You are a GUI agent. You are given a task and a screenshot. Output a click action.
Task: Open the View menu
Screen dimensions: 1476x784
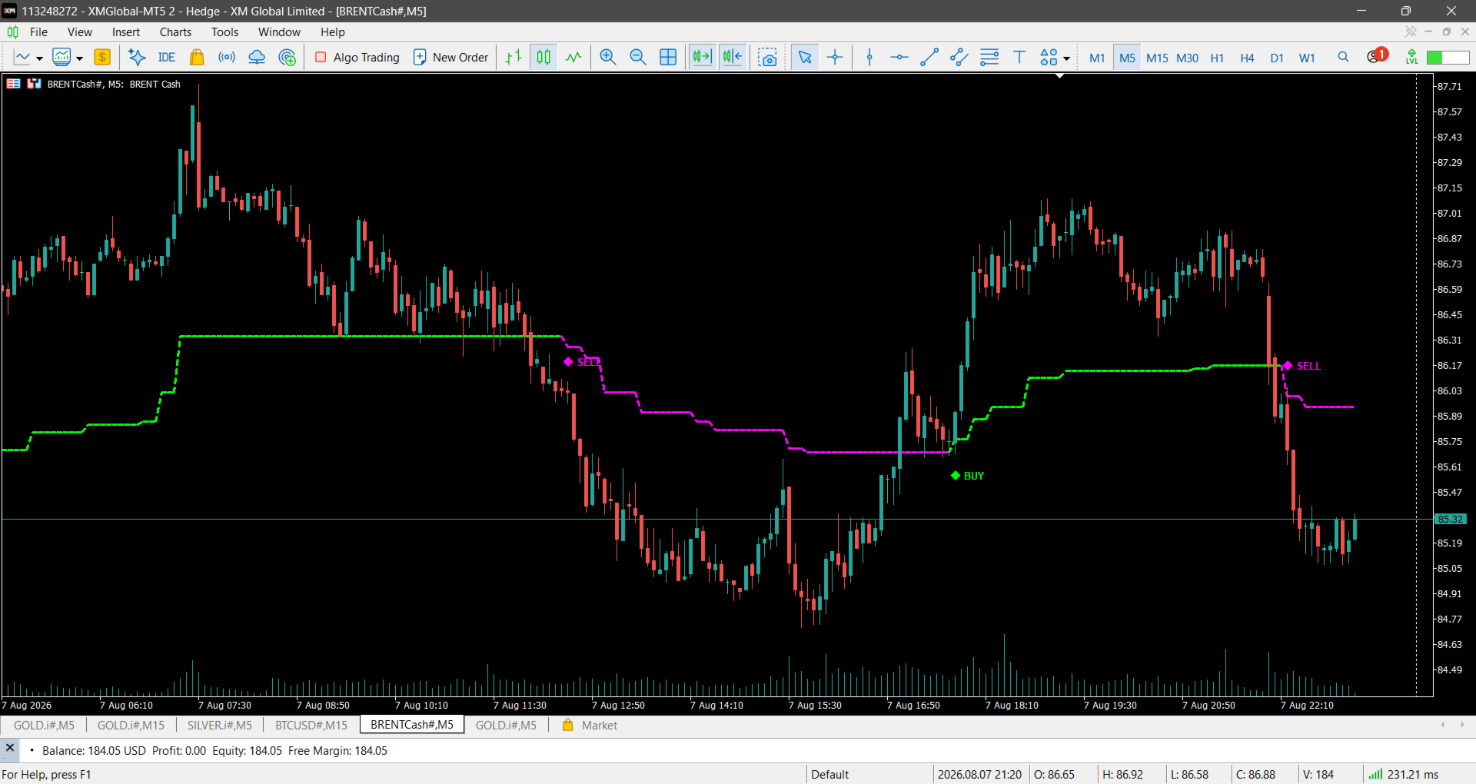80,32
